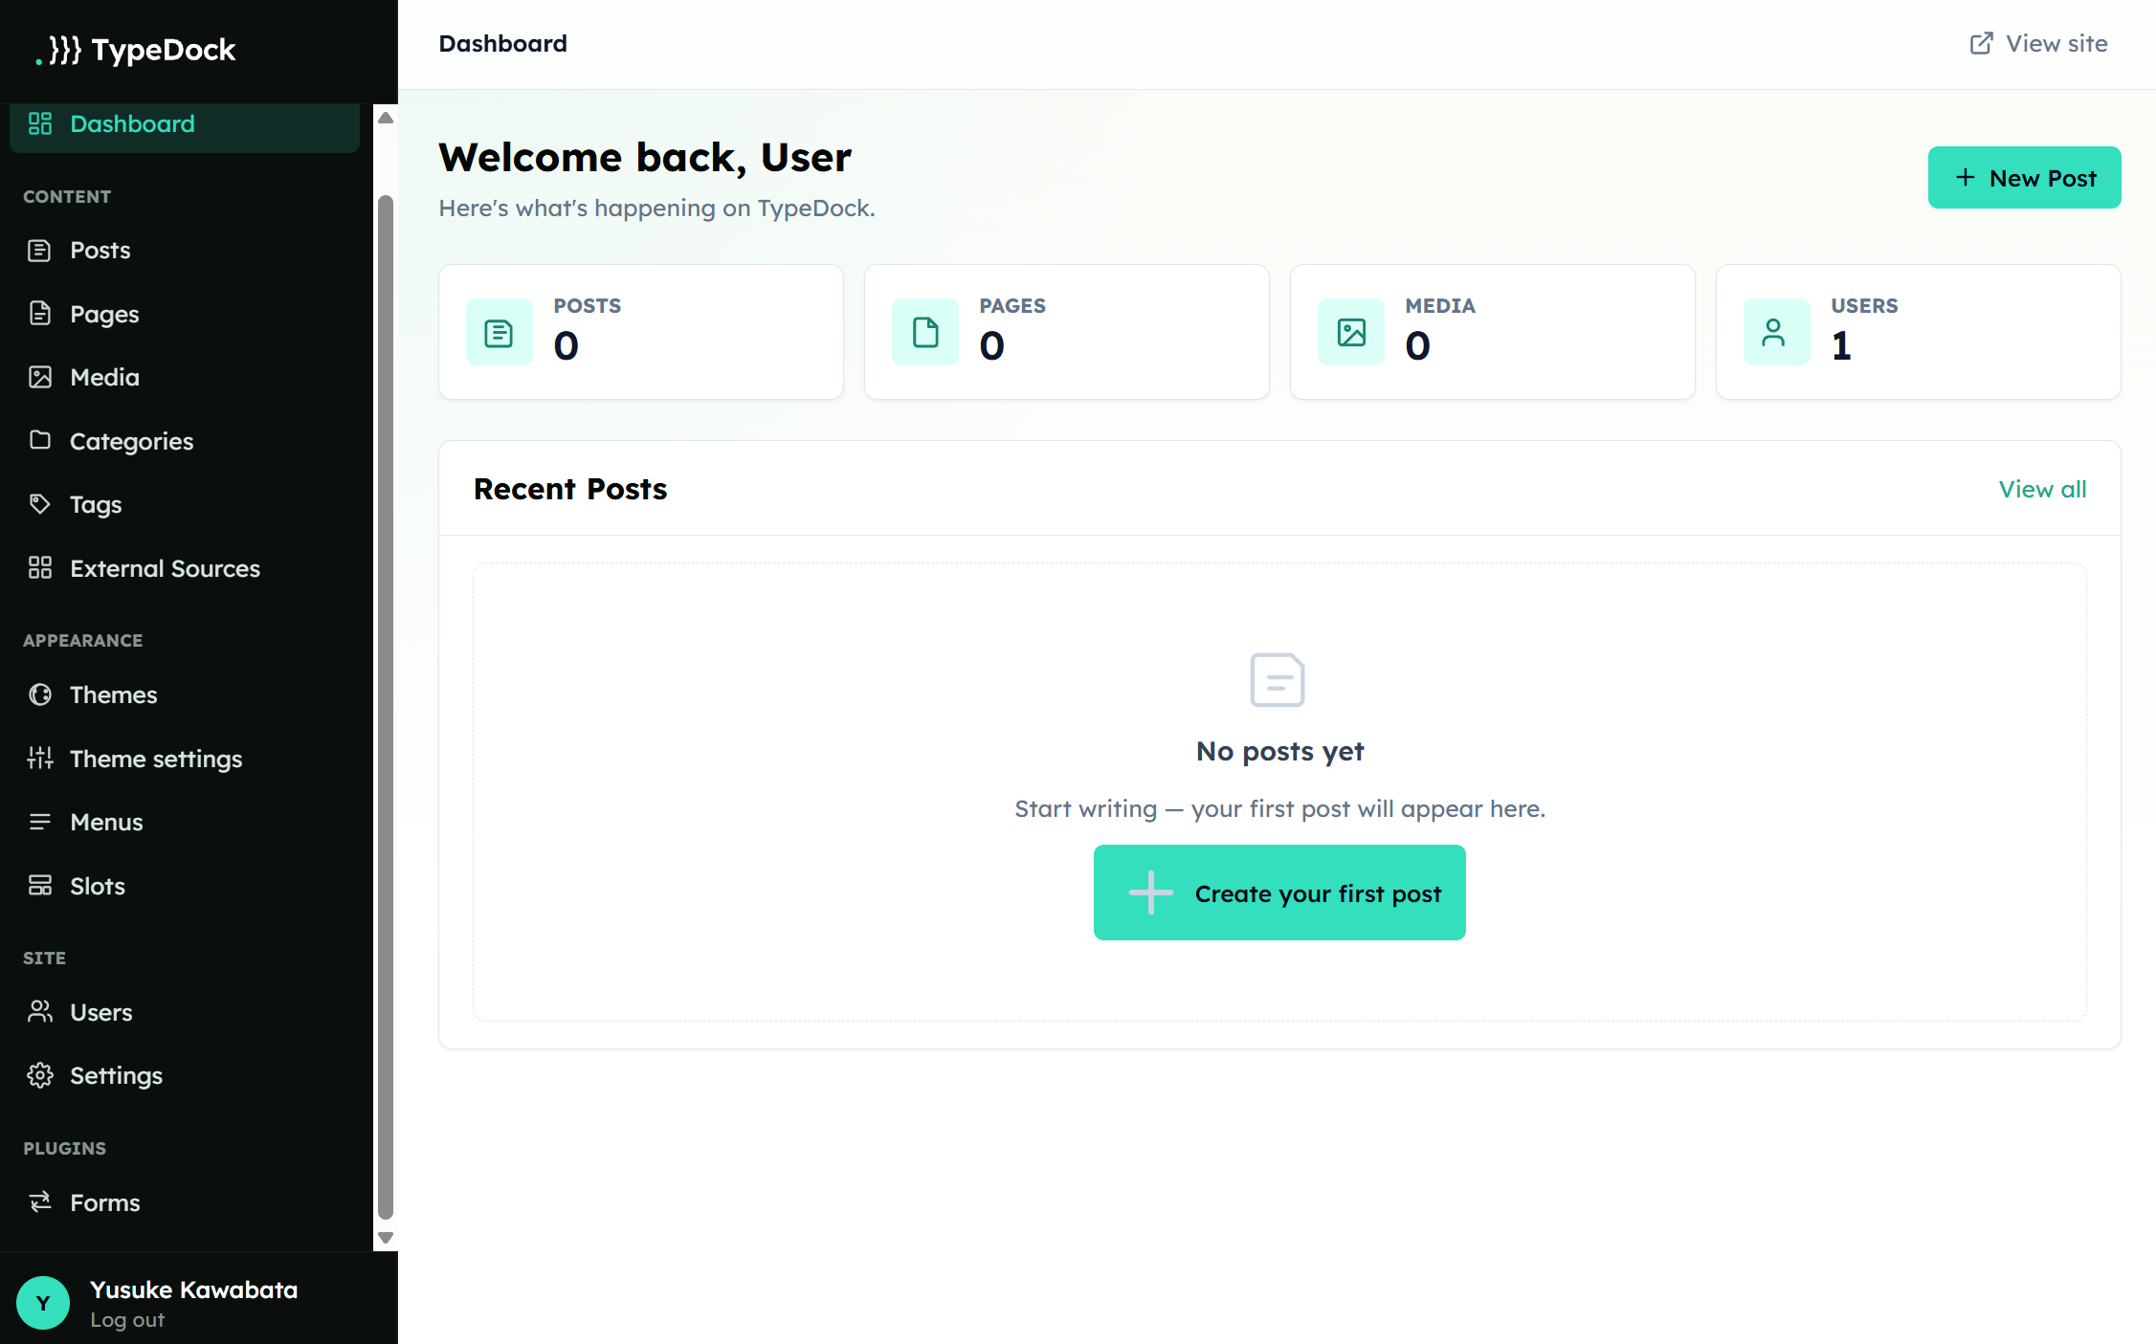
Task: Click the Log out link
Action: [127, 1320]
